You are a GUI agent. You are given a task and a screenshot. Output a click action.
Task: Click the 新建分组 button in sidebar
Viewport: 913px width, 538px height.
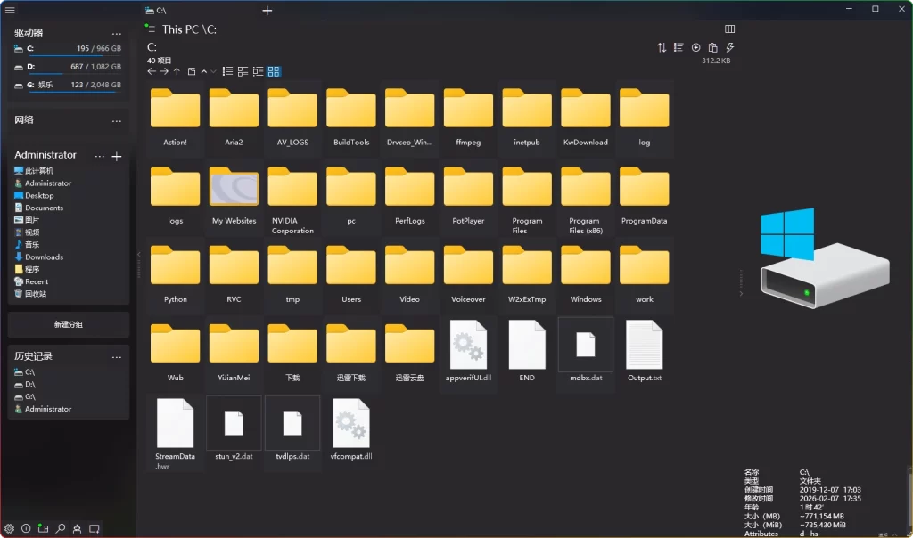[x=69, y=324]
